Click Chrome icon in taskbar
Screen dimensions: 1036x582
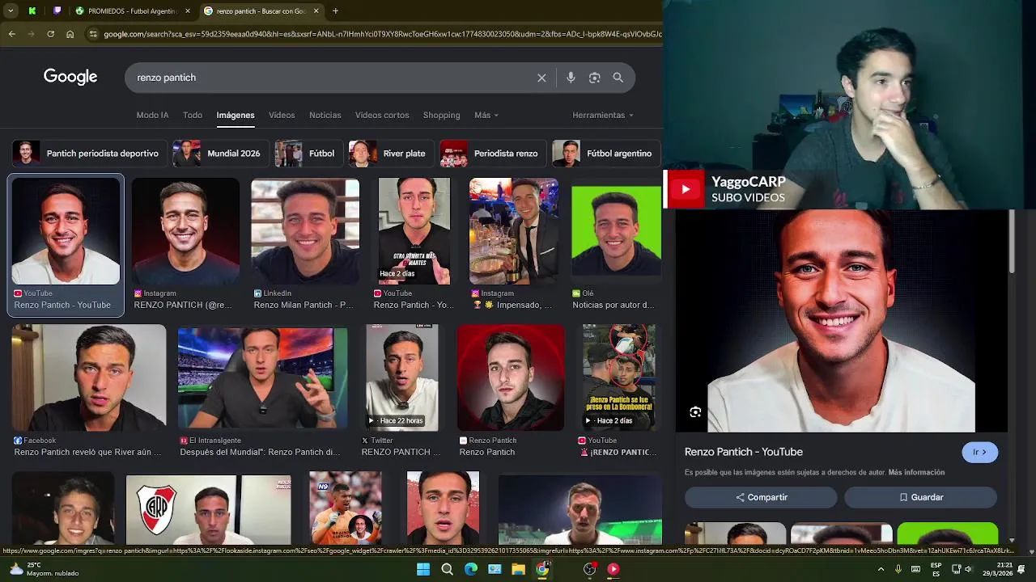click(x=542, y=569)
